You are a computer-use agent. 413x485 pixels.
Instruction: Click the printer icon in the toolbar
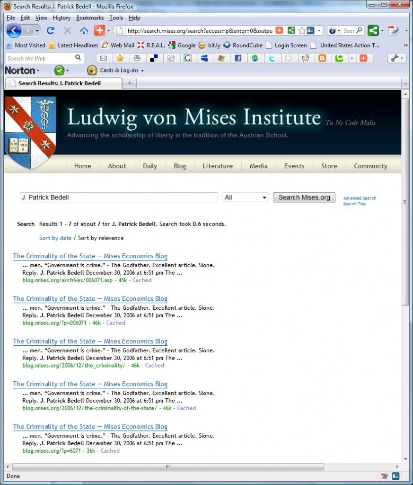click(x=137, y=58)
